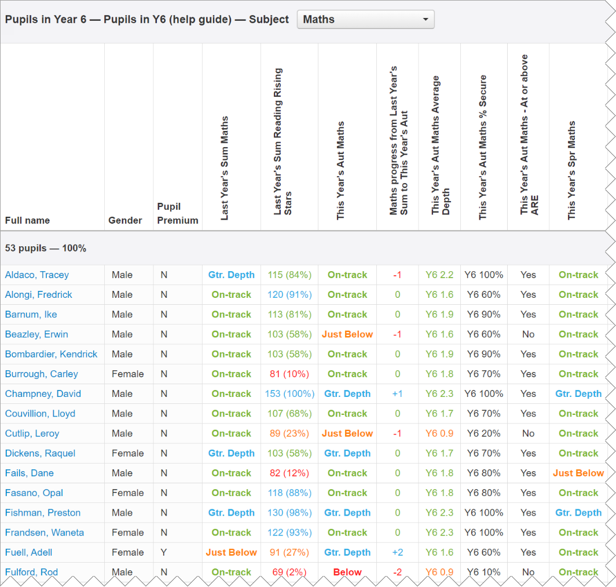Click Y6 20% secure value for Cutlip
616x587 pixels.
(483, 433)
